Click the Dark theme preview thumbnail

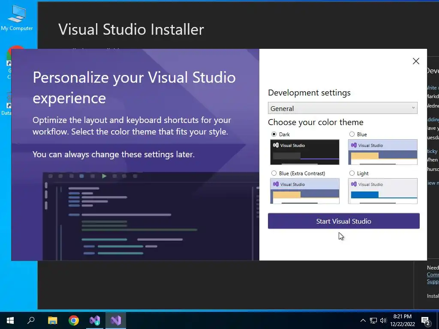click(305, 152)
